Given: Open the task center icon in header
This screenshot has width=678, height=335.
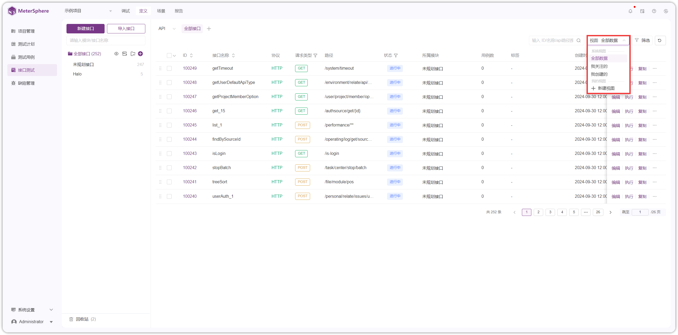Looking at the screenshot, I should pyautogui.click(x=642, y=11).
